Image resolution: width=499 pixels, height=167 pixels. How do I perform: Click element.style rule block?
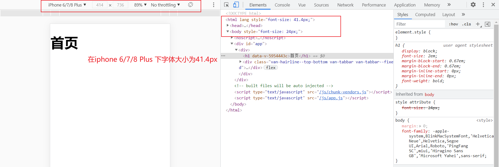(x=444, y=35)
